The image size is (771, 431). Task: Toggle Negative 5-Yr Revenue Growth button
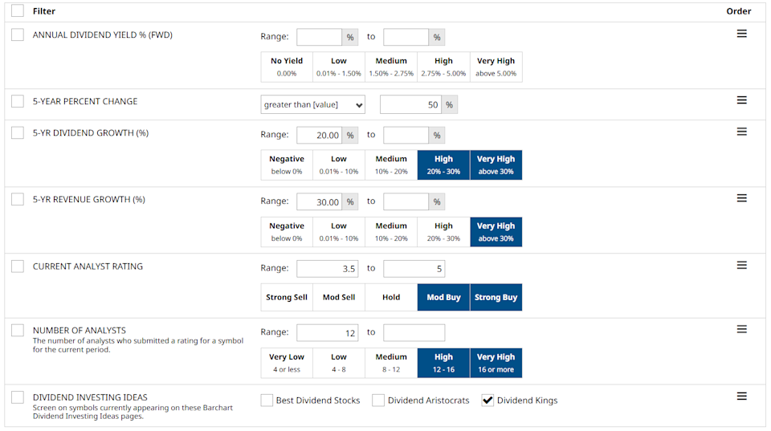pos(287,231)
